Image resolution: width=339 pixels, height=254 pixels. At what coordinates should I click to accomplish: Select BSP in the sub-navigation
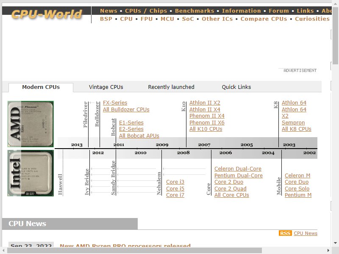[x=106, y=19]
